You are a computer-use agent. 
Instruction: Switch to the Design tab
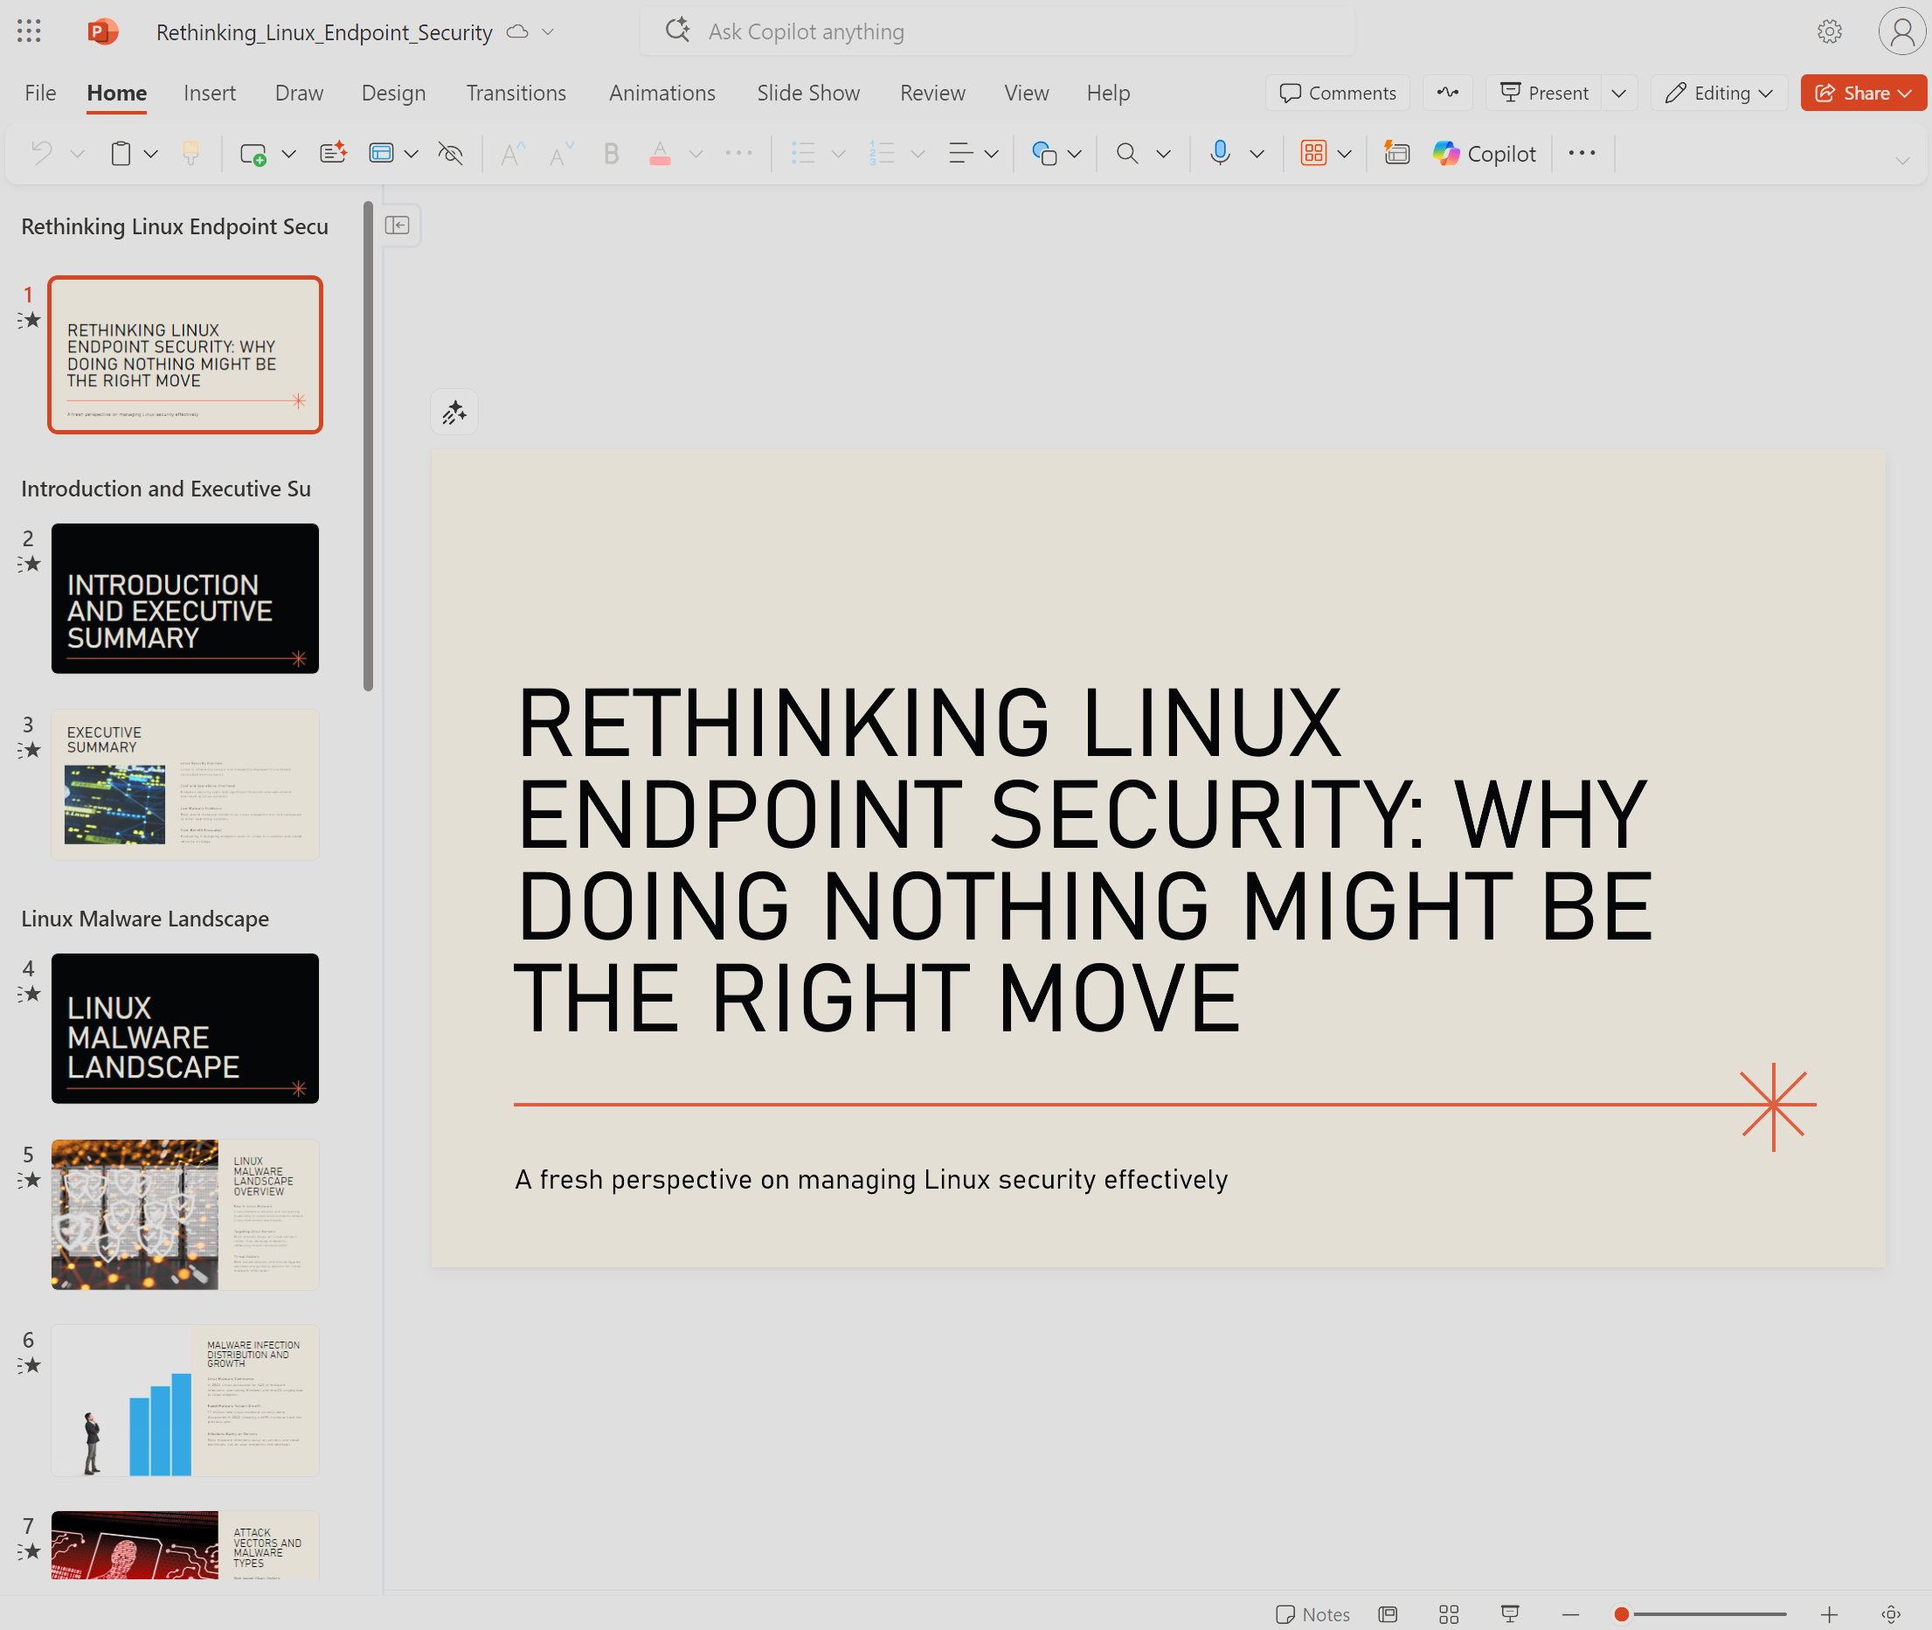click(x=393, y=94)
